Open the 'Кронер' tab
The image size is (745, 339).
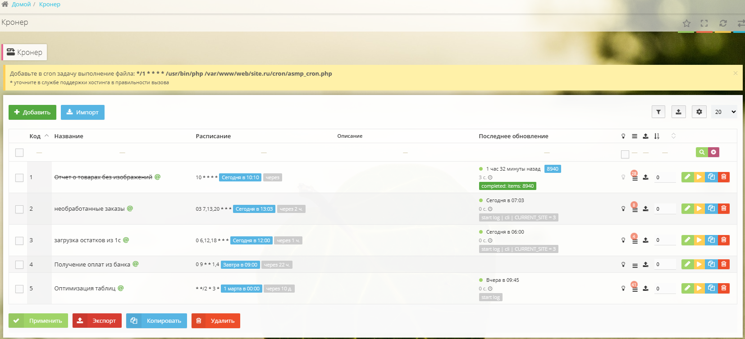tap(25, 52)
